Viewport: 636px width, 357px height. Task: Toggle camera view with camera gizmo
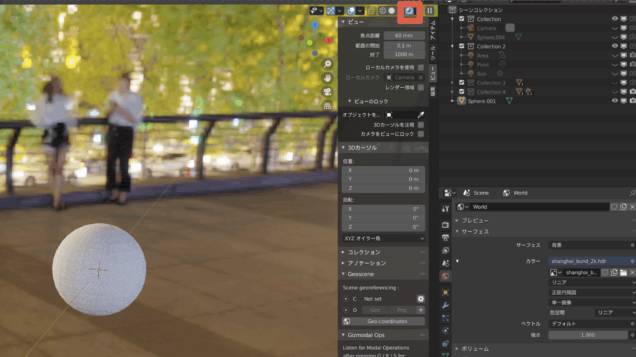tap(327, 92)
